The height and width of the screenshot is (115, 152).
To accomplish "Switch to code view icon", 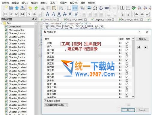I will [75, 8].
